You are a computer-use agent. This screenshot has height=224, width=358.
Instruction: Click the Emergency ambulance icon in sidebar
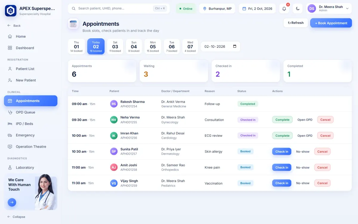10,135
